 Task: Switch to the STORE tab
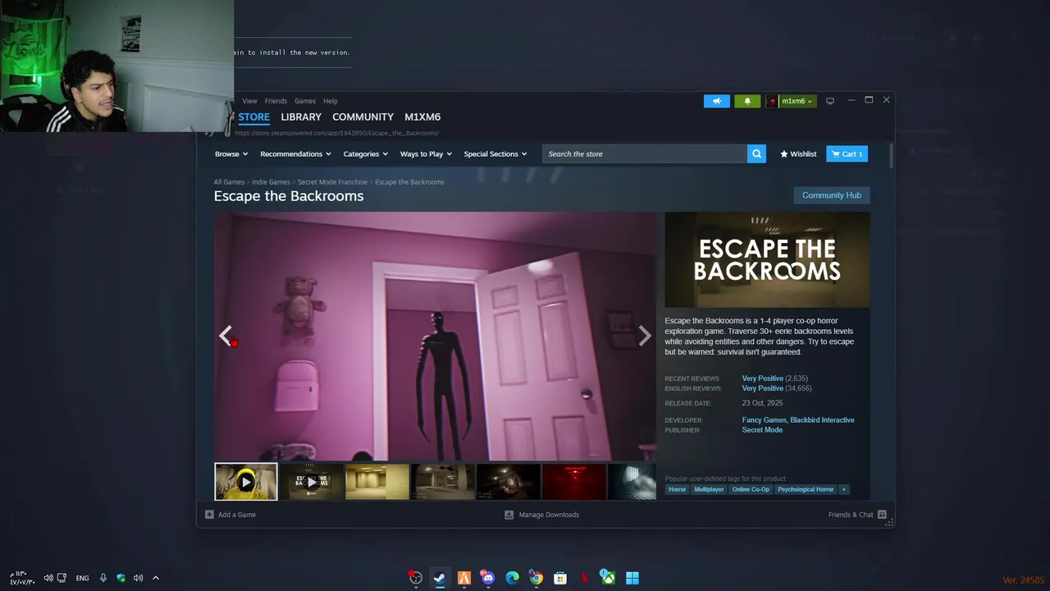pyautogui.click(x=254, y=117)
